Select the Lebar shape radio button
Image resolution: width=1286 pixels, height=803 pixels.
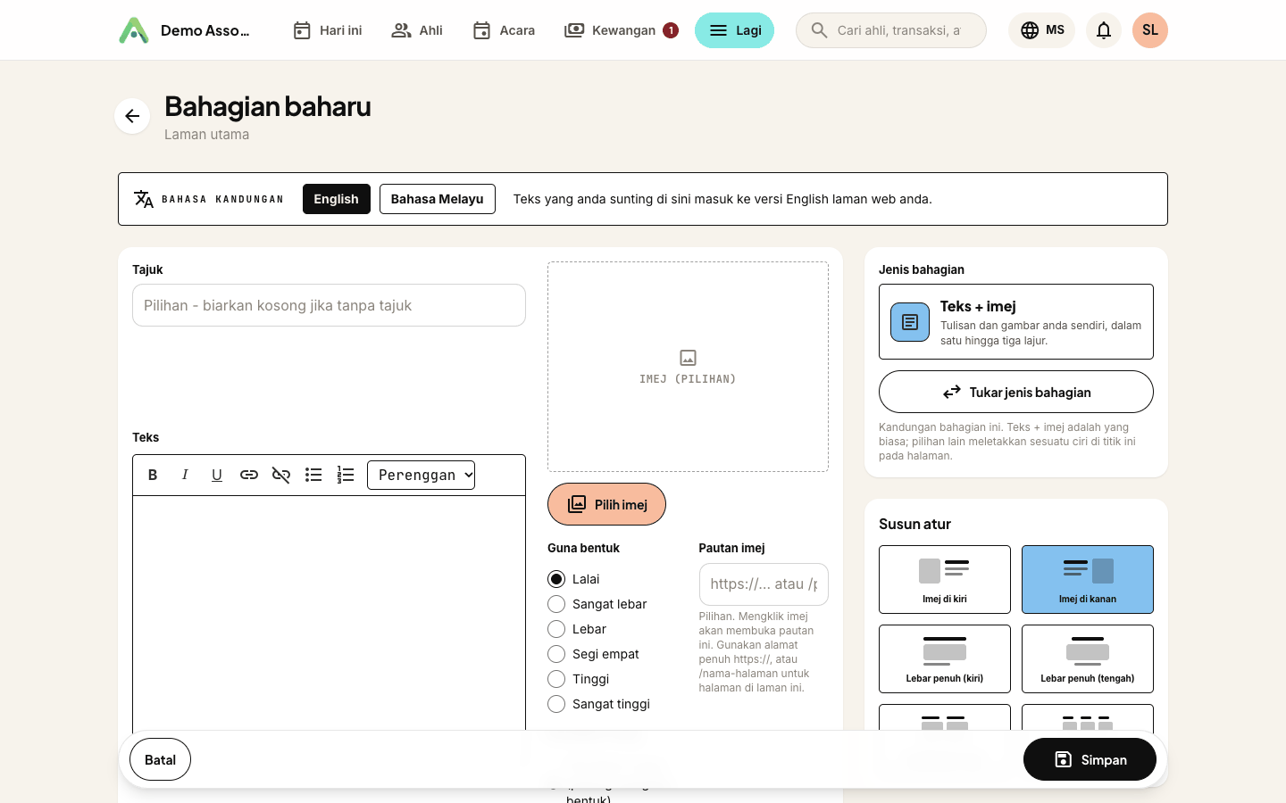[556, 629]
